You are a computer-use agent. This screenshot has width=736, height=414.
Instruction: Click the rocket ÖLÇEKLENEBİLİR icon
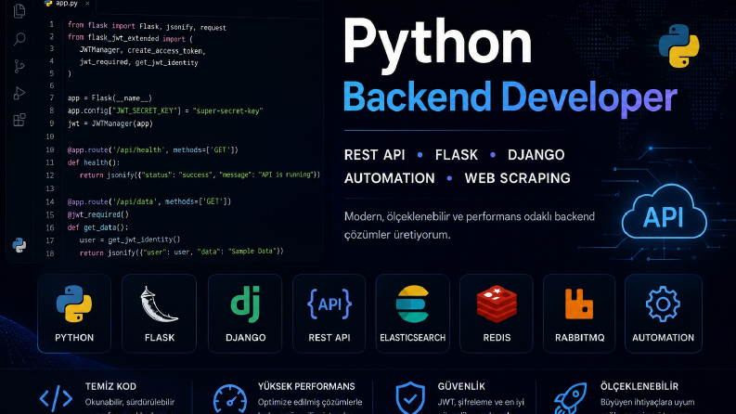point(570,398)
